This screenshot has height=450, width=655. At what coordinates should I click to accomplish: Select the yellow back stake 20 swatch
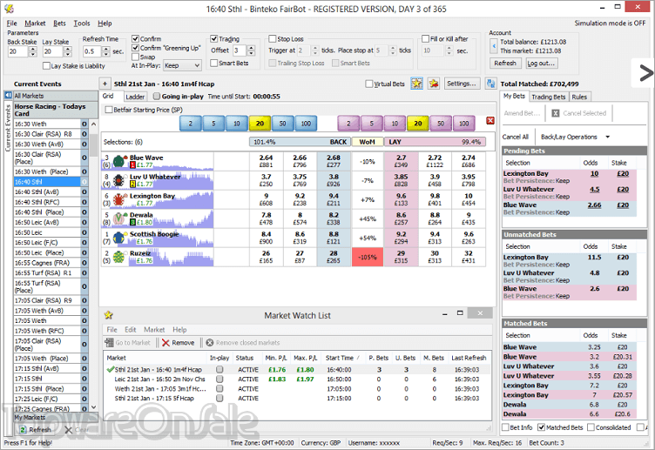(260, 124)
